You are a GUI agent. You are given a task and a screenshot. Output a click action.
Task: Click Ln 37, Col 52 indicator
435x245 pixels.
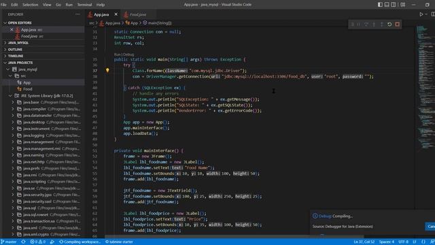pos(364,242)
